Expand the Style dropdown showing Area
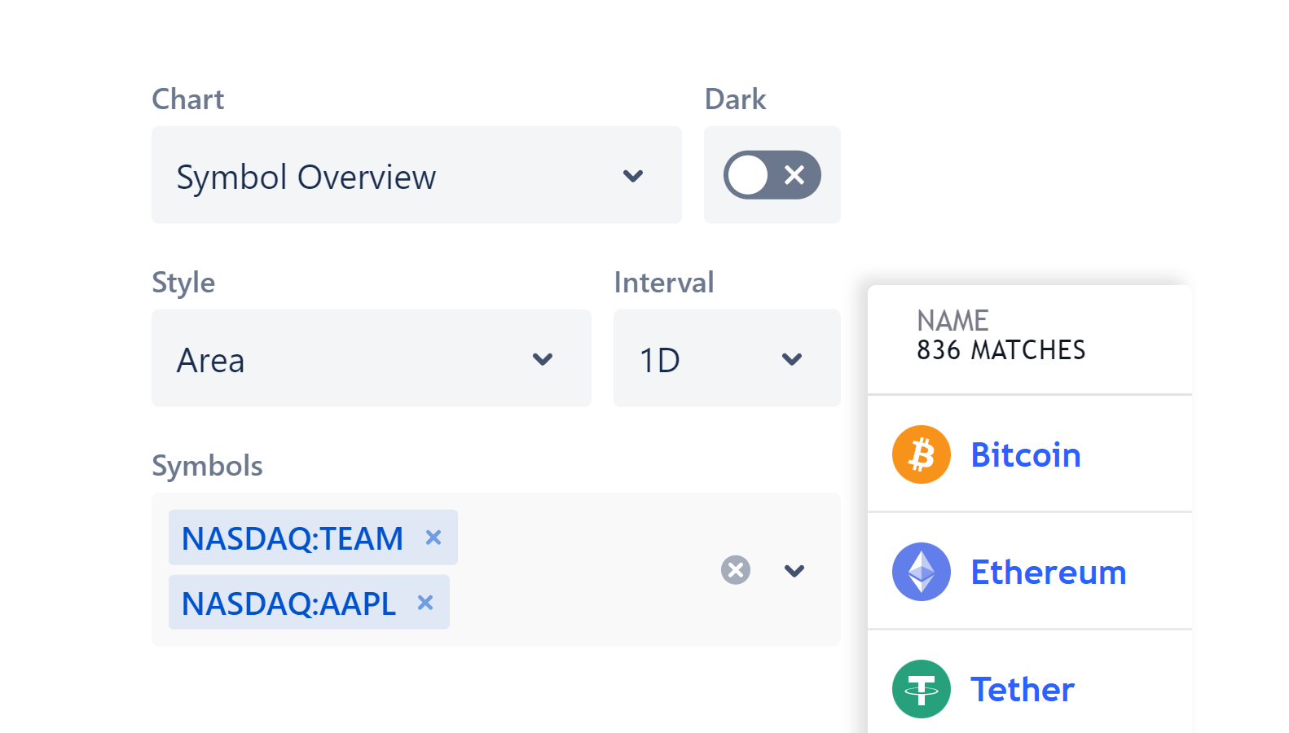This screenshot has height=733, width=1289. point(543,359)
